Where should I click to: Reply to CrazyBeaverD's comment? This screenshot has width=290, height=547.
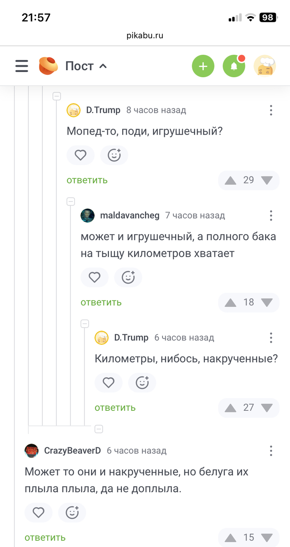click(x=45, y=537)
